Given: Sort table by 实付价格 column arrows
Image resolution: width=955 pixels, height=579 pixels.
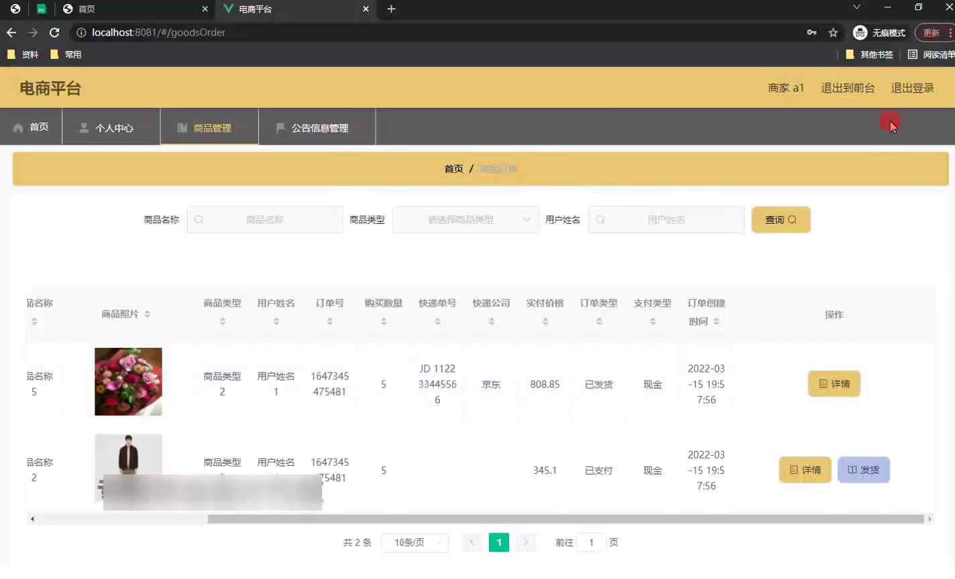Looking at the screenshot, I should [545, 322].
